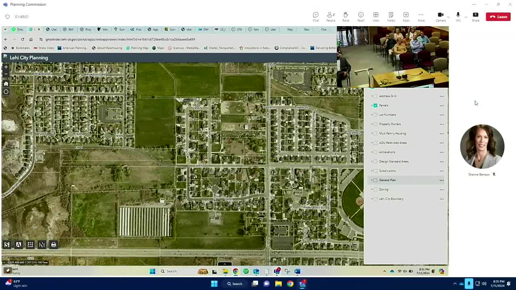Open meeting Notes
The width and height of the screenshot is (516, 290).
(391, 17)
